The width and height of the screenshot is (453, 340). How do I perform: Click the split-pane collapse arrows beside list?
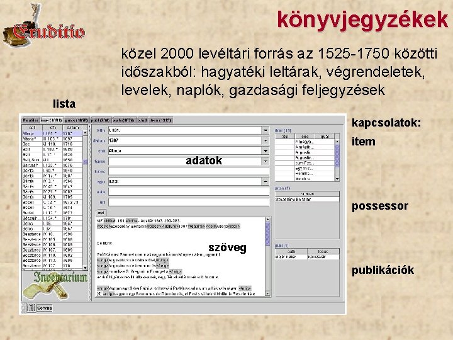(x=89, y=130)
